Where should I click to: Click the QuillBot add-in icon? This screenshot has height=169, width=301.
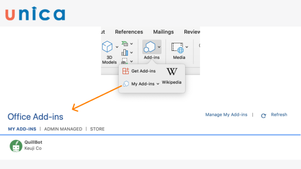(x=16, y=145)
